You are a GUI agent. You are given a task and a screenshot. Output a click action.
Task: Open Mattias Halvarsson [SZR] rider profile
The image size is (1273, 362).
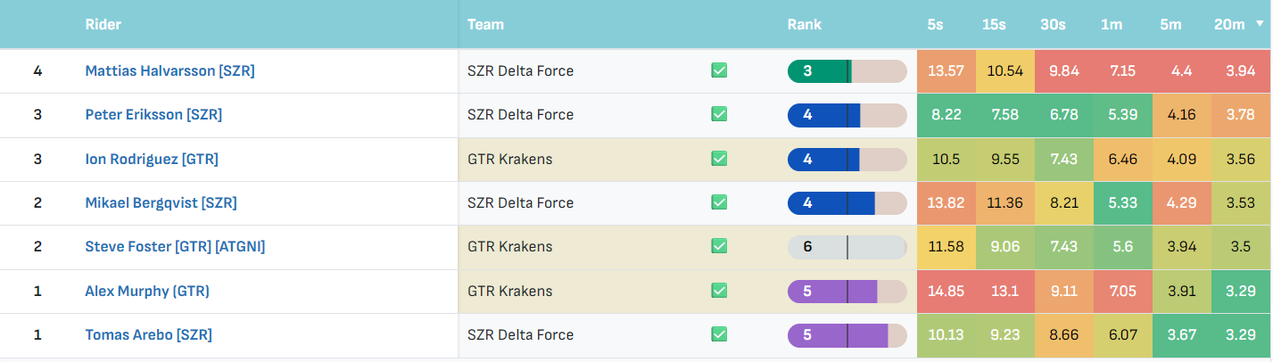click(x=170, y=71)
